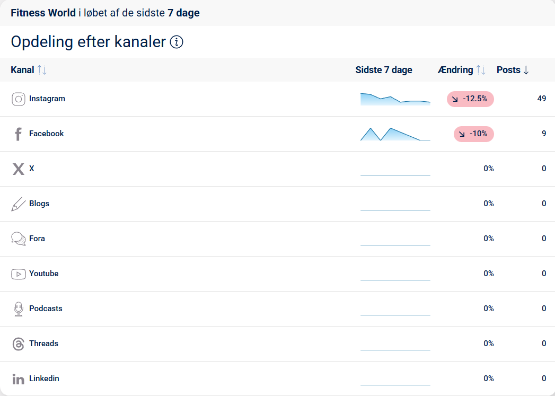Click the Youtube play icon

coord(19,274)
